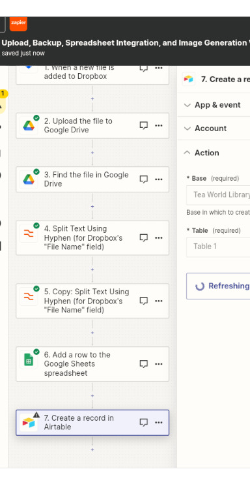Click Google Drive icon of step 3
Image resolution: width=250 pixels, height=501 pixels.
29,179
